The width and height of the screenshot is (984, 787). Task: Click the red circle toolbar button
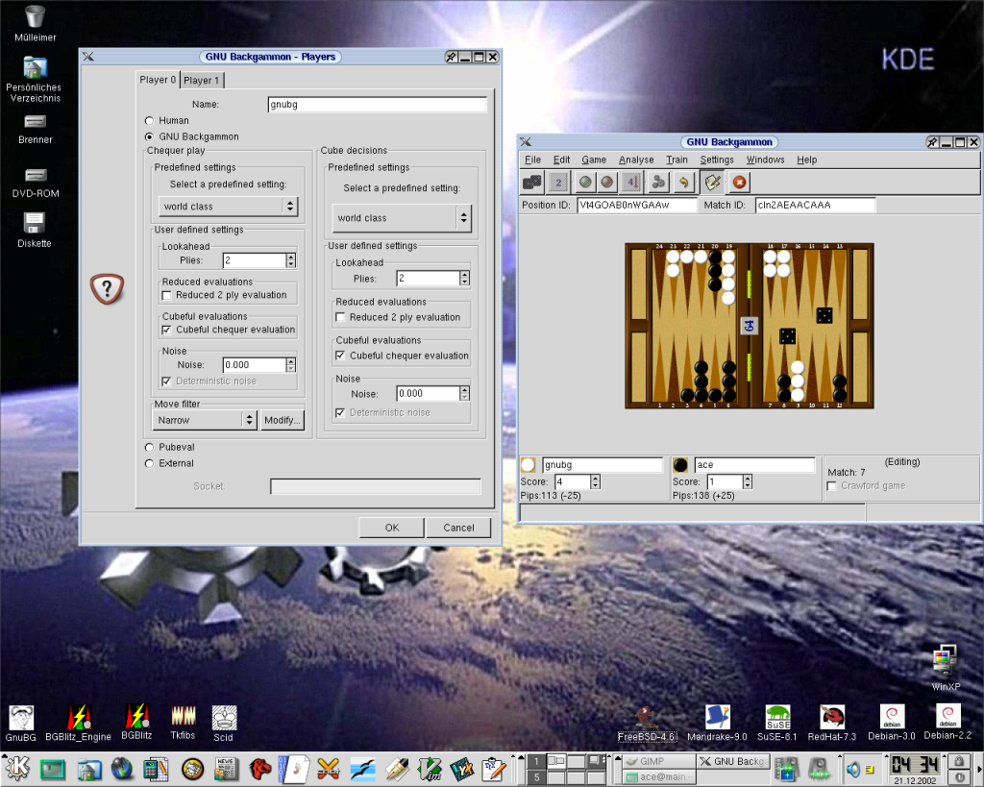607,182
